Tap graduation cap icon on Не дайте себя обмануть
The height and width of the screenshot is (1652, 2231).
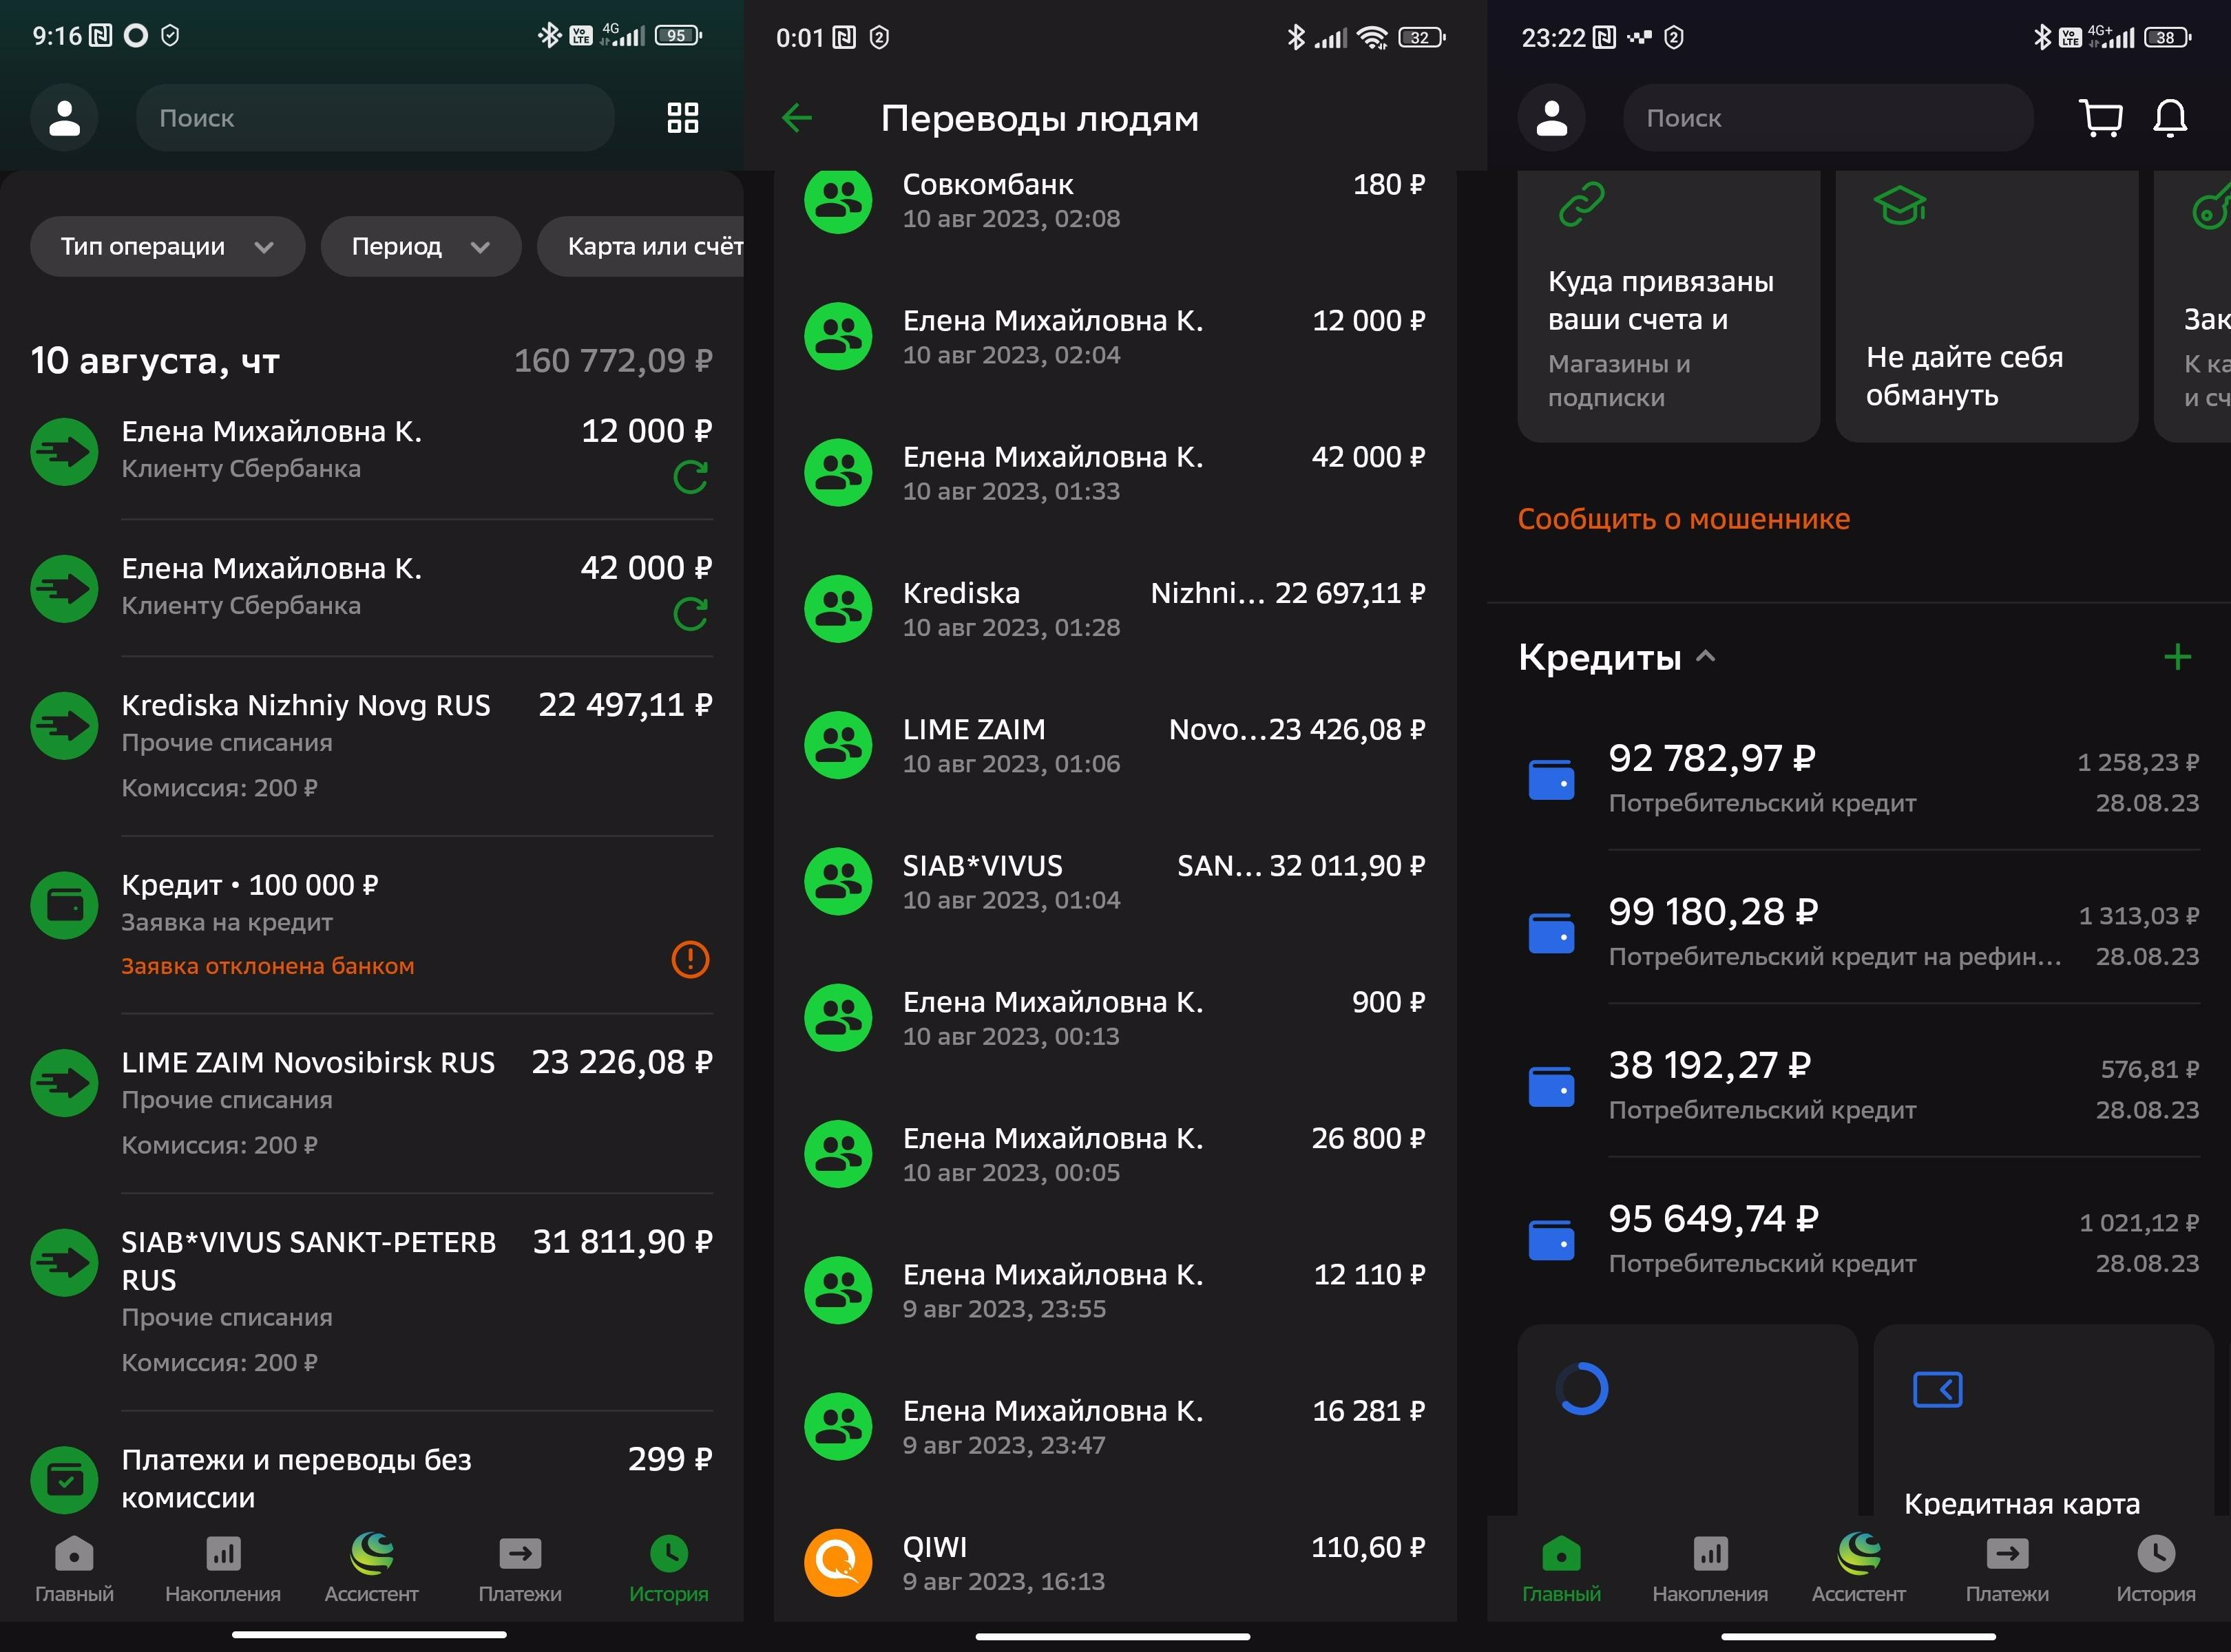[1900, 206]
